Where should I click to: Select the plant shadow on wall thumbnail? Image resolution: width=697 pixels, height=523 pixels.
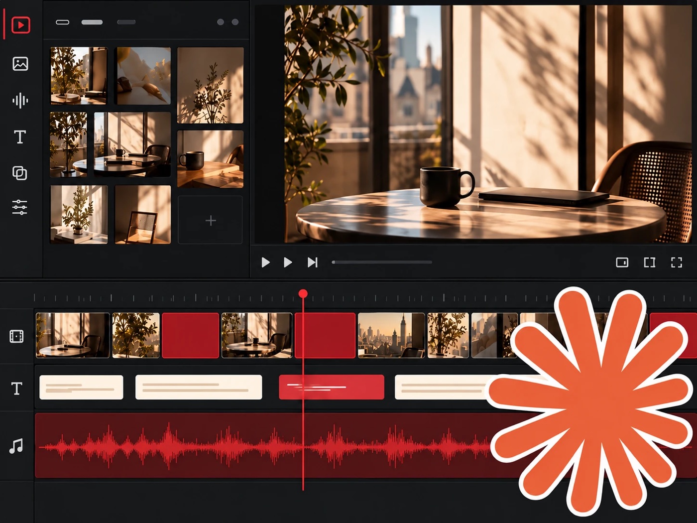pyautogui.click(x=211, y=85)
